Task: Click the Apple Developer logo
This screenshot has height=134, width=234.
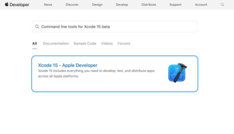Action: [17, 4]
